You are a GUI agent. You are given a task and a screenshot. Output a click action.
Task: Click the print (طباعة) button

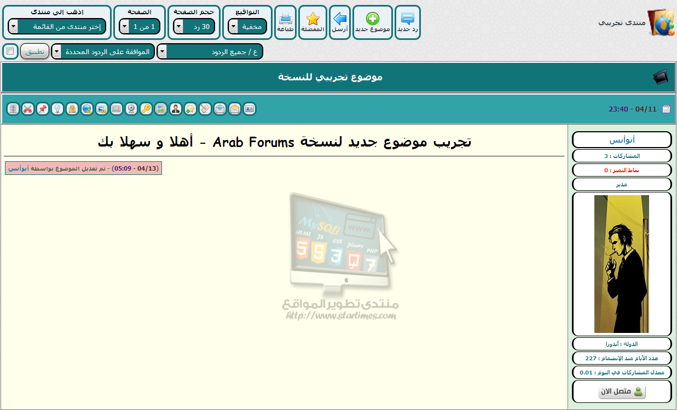point(285,22)
